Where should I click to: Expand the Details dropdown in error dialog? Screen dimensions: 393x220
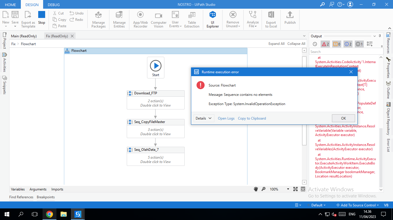point(204,118)
